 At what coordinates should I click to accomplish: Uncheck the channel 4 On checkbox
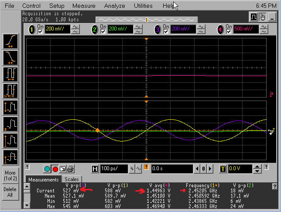[x=229, y=32]
